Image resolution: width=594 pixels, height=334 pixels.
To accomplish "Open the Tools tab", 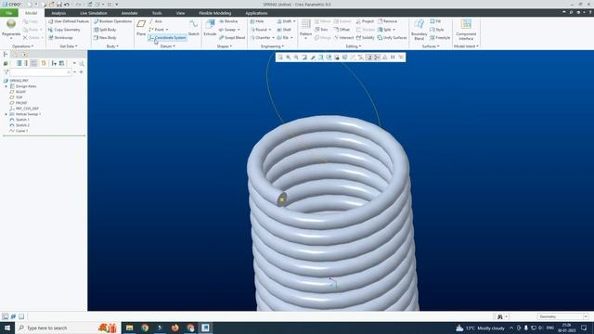I will point(157,13).
